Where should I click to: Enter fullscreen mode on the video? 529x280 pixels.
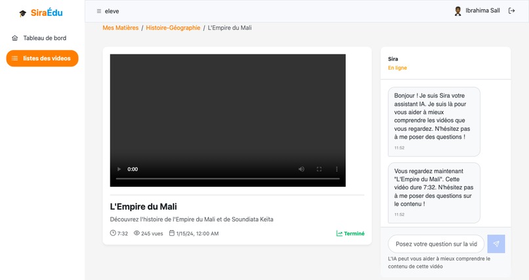coord(319,169)
